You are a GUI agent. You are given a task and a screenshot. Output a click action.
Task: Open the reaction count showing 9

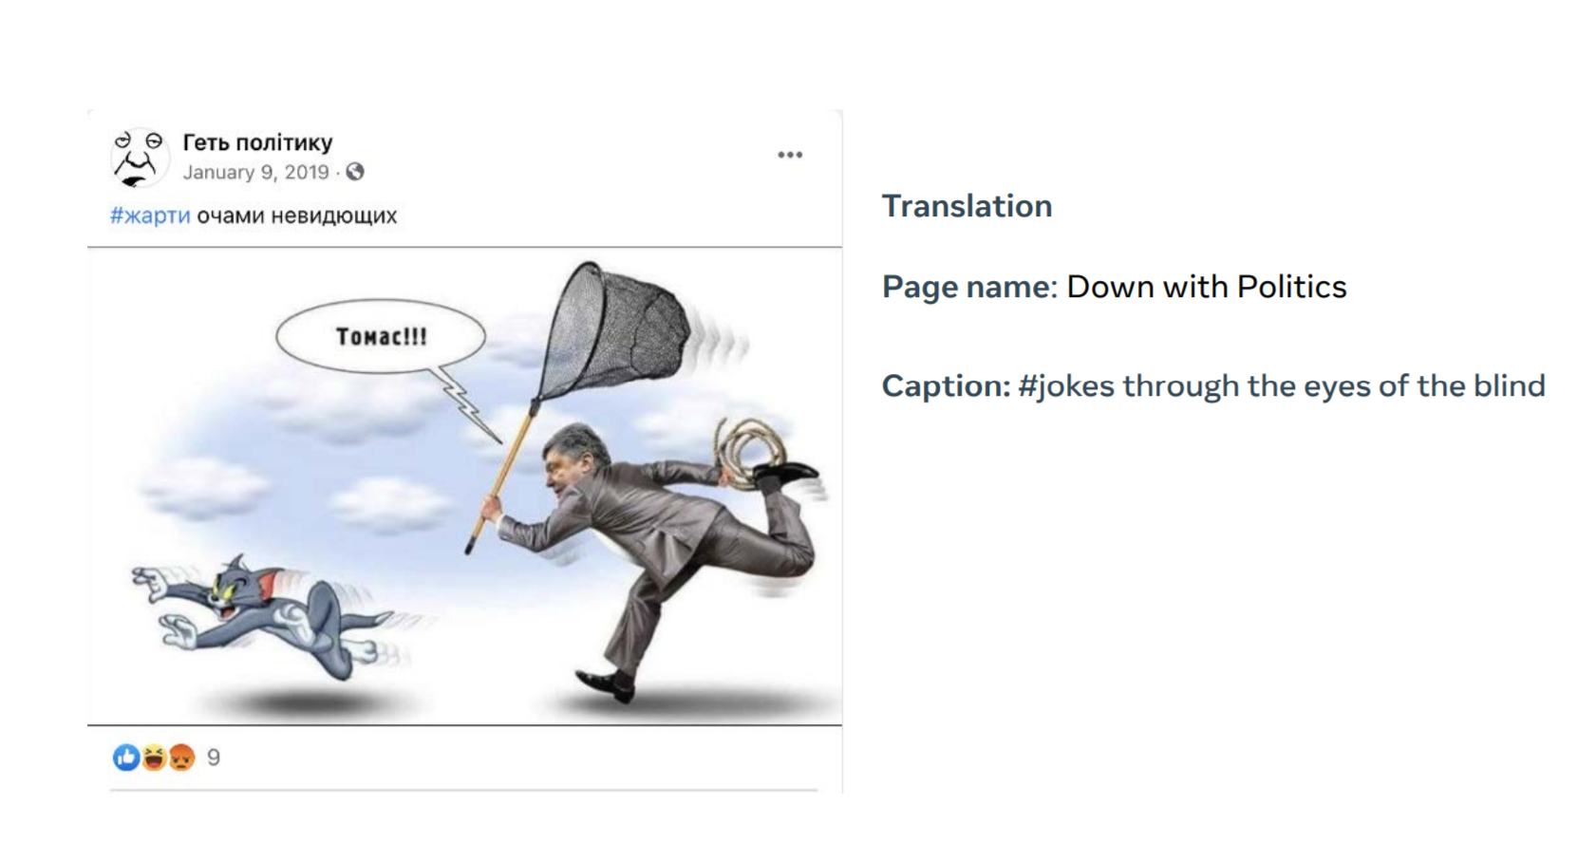coord(214,758)
